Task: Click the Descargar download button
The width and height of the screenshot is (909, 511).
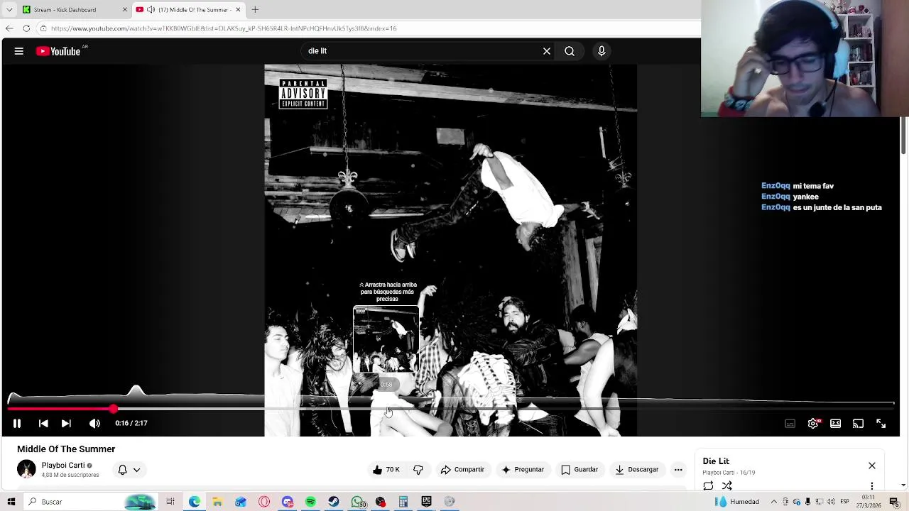Action: [x=637, y=470]
